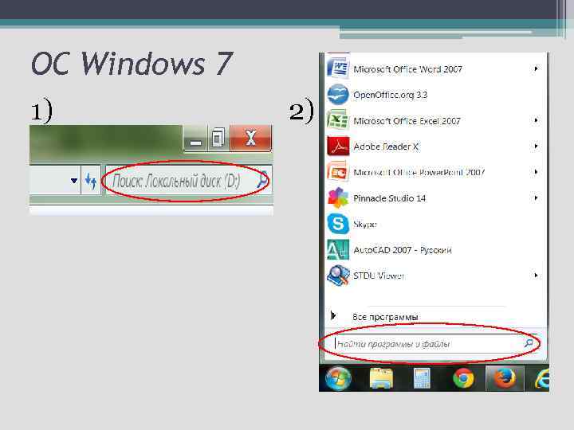This screenshot has width=574, height=430.
Task: Select Microsoft Office PowerPoint 2007 text
Action: 419,172
